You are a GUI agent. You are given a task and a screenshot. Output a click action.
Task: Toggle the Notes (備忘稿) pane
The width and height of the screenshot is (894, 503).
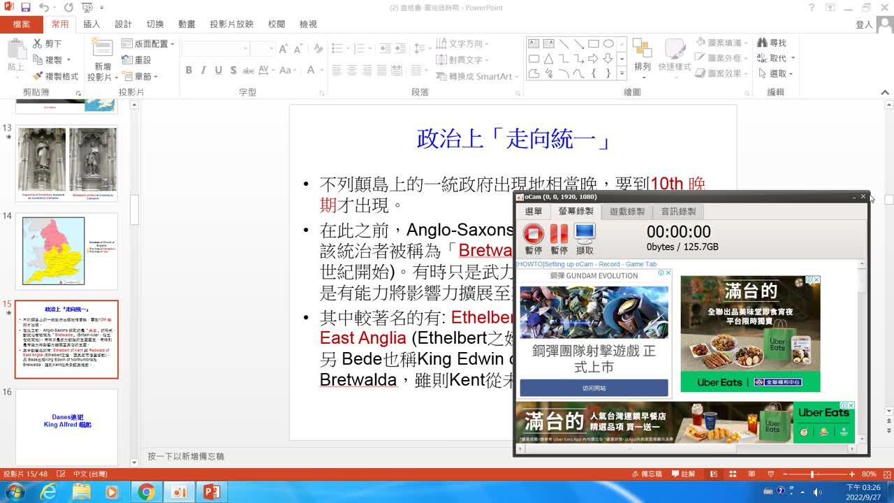[x=645, y=474]
